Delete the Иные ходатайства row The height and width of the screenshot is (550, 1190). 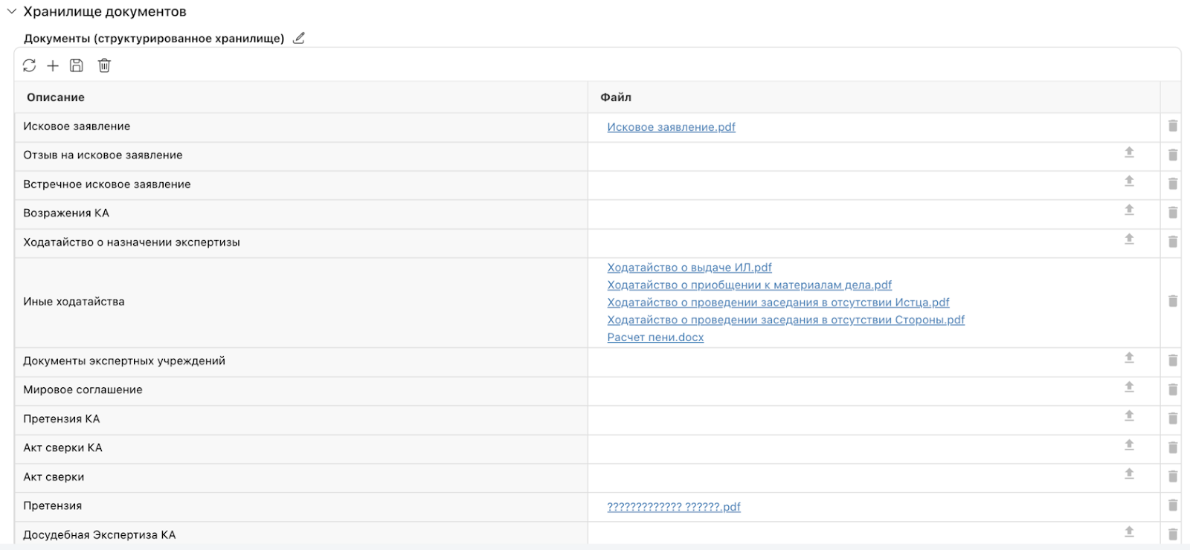point(1173,301)
